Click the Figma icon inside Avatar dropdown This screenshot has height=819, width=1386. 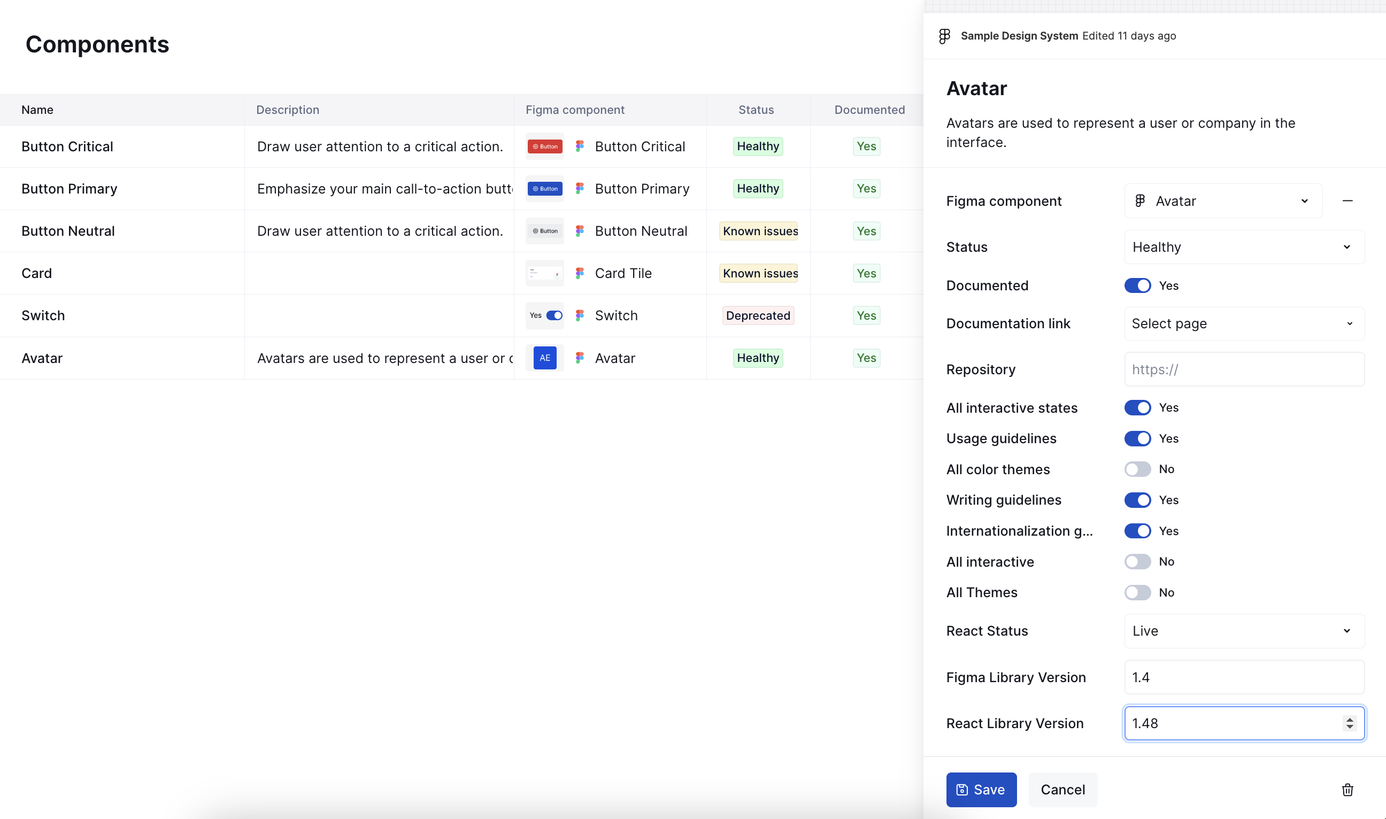pyautogui.click(x=1140, y=201)
